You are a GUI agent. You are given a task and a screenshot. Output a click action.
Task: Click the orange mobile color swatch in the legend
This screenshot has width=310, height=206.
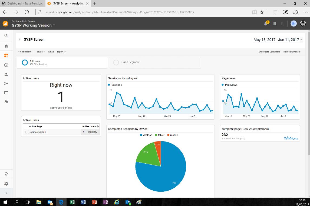click(x=169, y=135)
